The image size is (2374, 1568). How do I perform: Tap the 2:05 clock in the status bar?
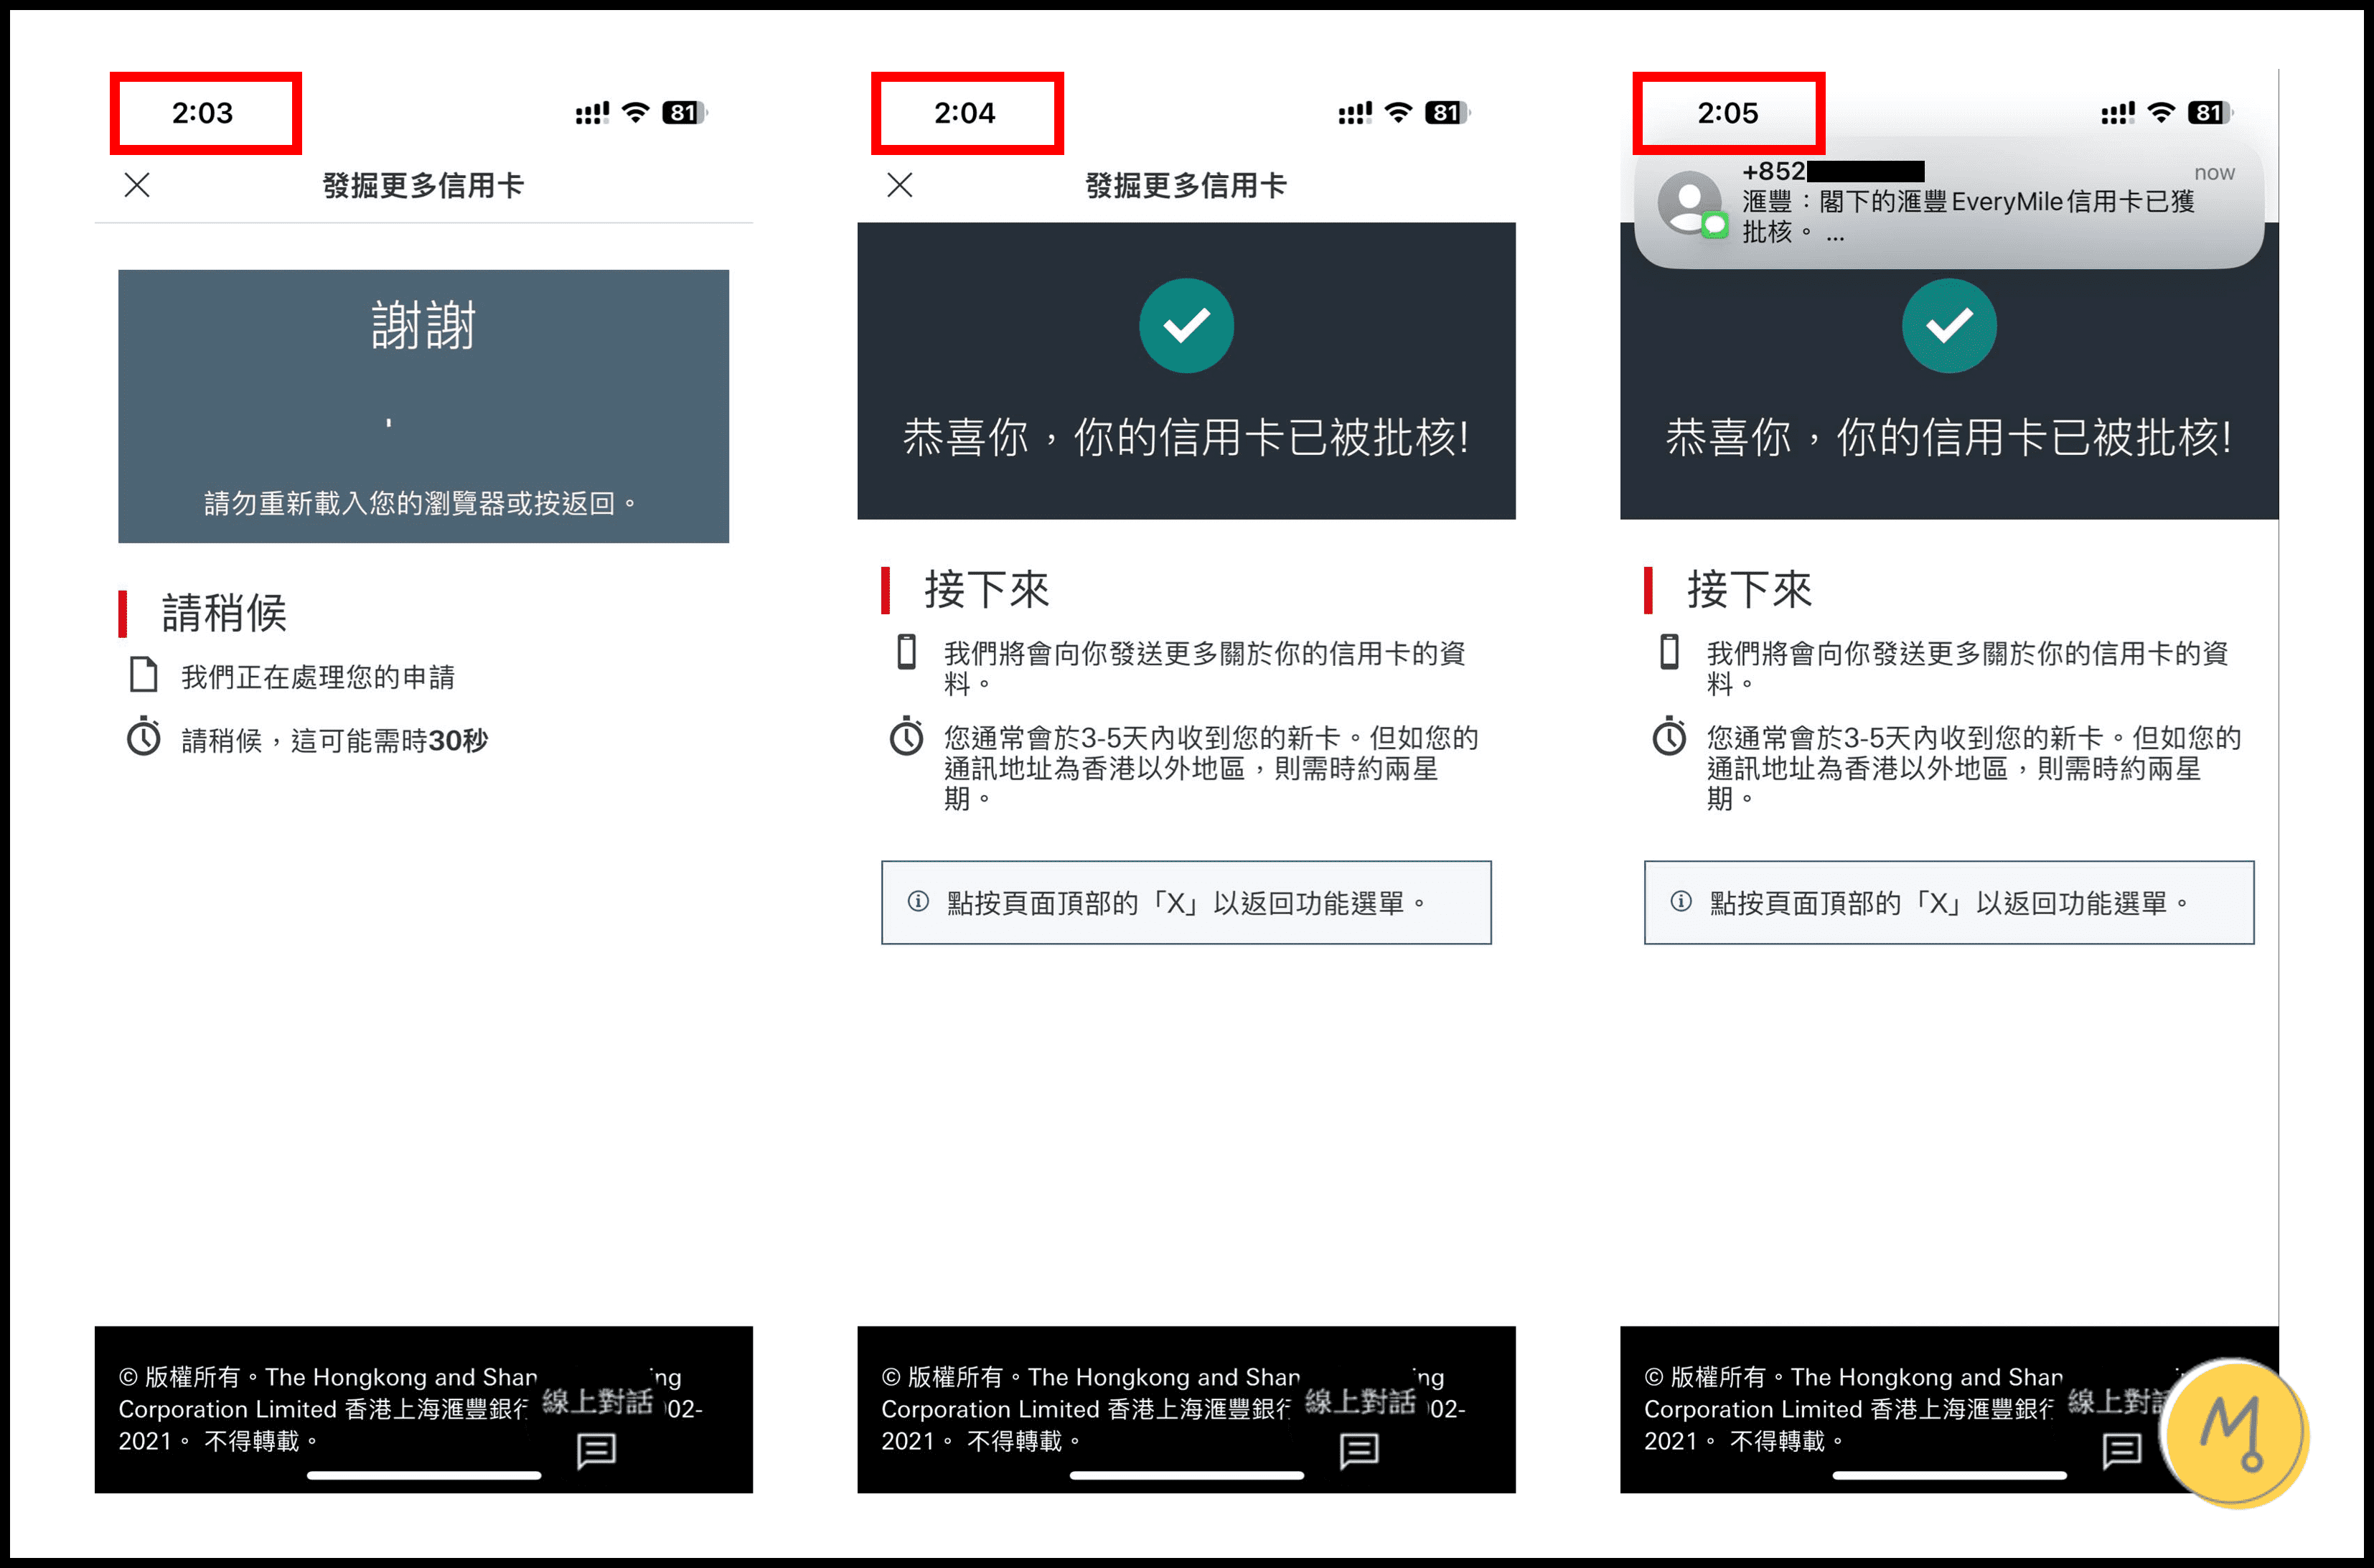[x=1728, y=113]
